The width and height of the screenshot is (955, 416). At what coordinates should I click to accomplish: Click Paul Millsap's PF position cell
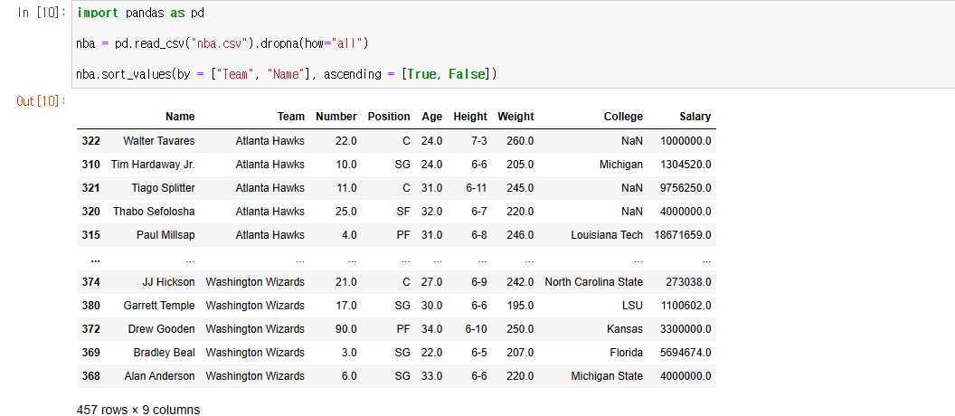coord(403,234)
